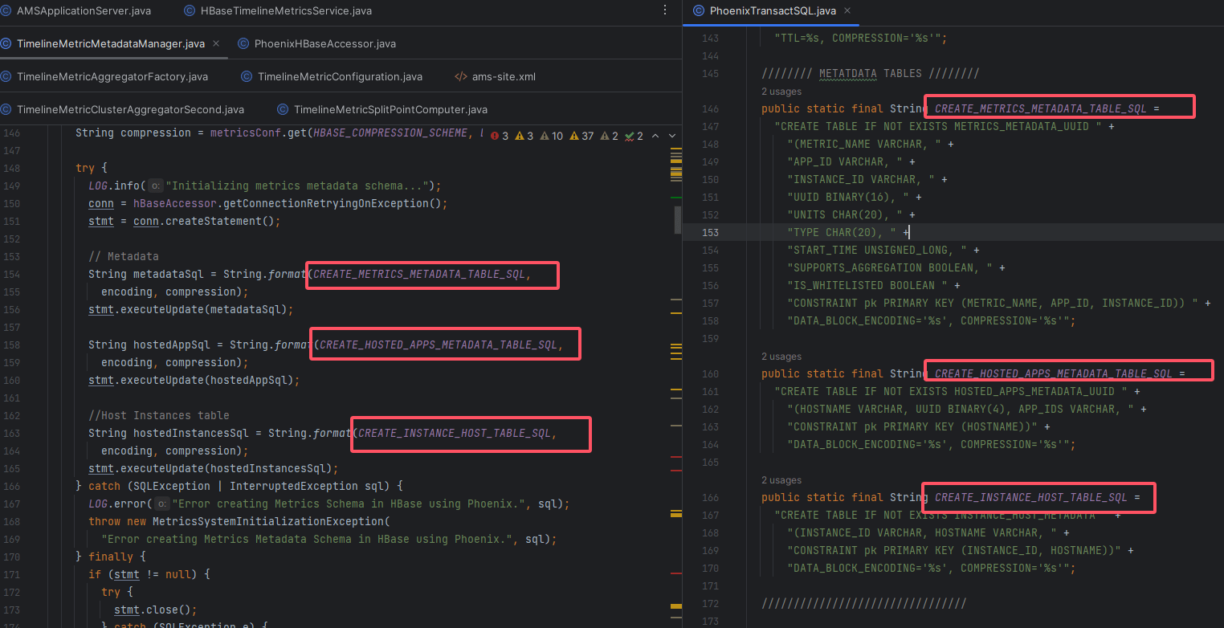Click the '(METRIC_NAME VARCHAR, ' string
1224x628 pixels.
click(x=864, y=144)
